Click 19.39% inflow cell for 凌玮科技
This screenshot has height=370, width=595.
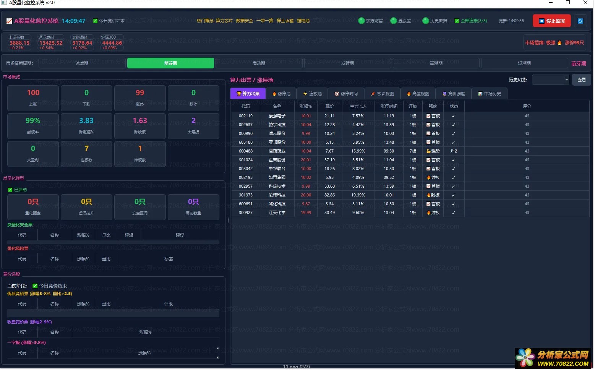pos(358,195)
